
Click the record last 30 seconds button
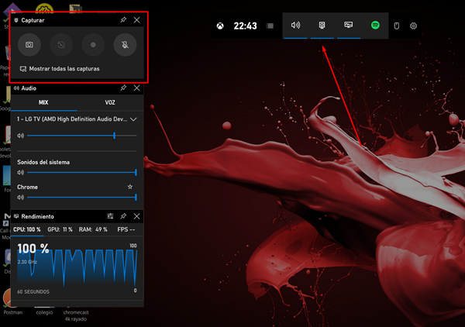[x=62, y=45]
